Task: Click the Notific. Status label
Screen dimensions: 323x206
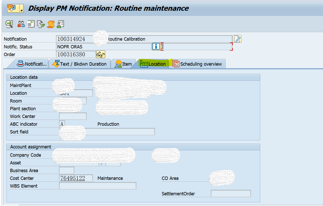Action: tap(18, 47)
